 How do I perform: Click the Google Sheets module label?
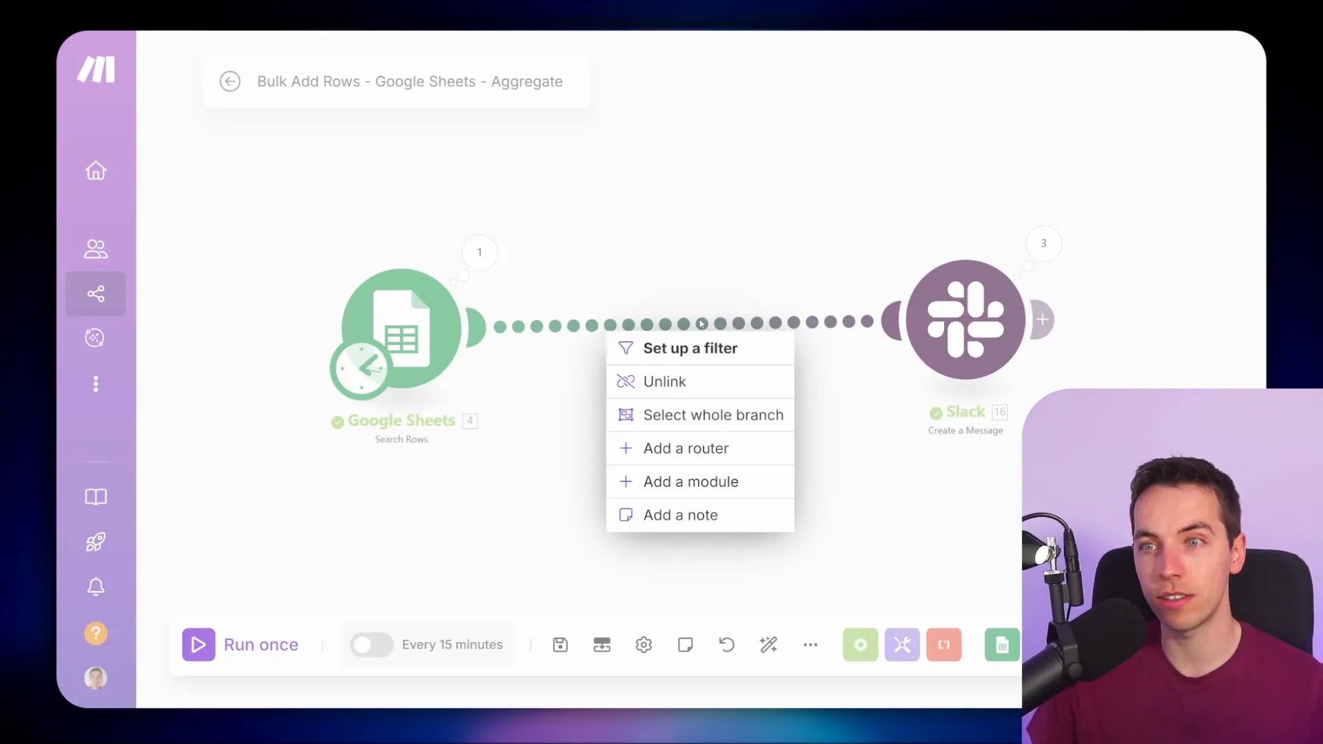[401, 420]
